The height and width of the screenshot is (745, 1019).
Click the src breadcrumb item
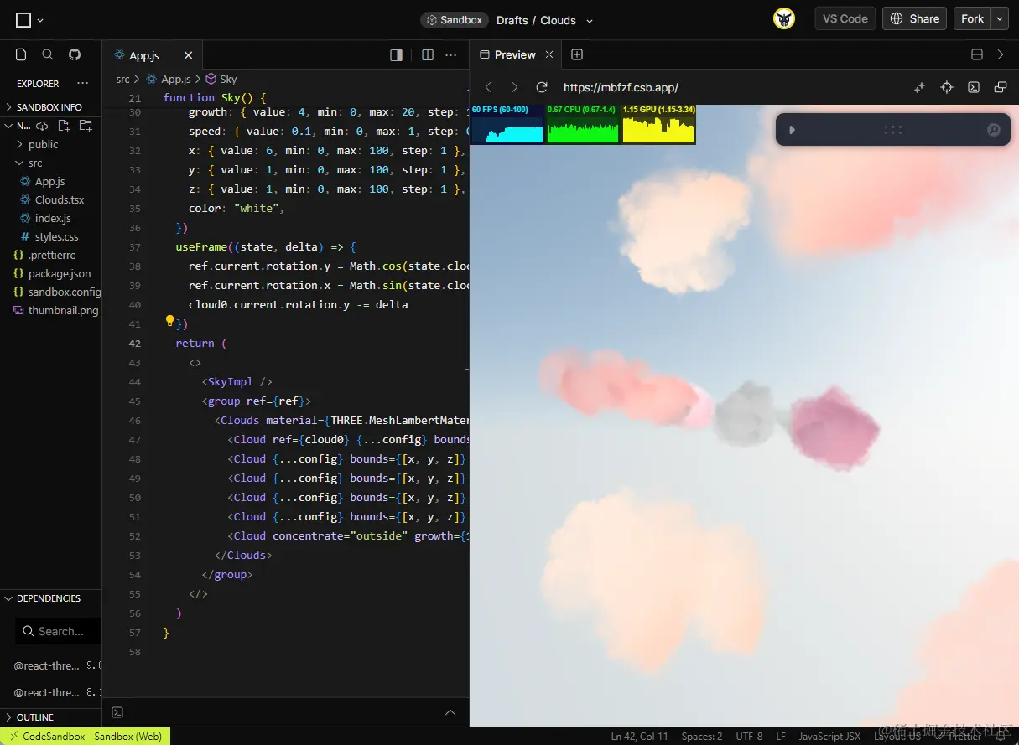122,79
